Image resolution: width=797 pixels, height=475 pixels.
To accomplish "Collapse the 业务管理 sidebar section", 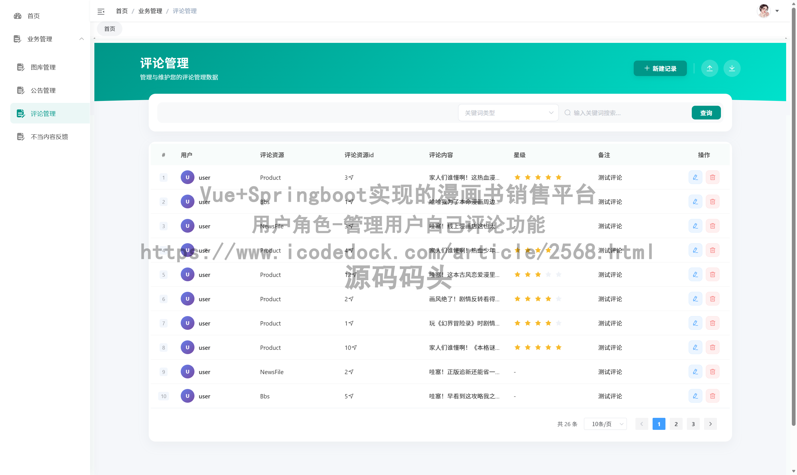I will coord(82,39).
